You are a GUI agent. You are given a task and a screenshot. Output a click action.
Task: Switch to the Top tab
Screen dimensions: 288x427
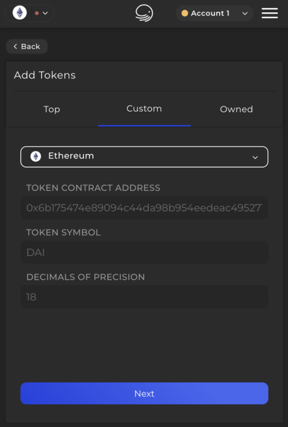coord(52,109)
